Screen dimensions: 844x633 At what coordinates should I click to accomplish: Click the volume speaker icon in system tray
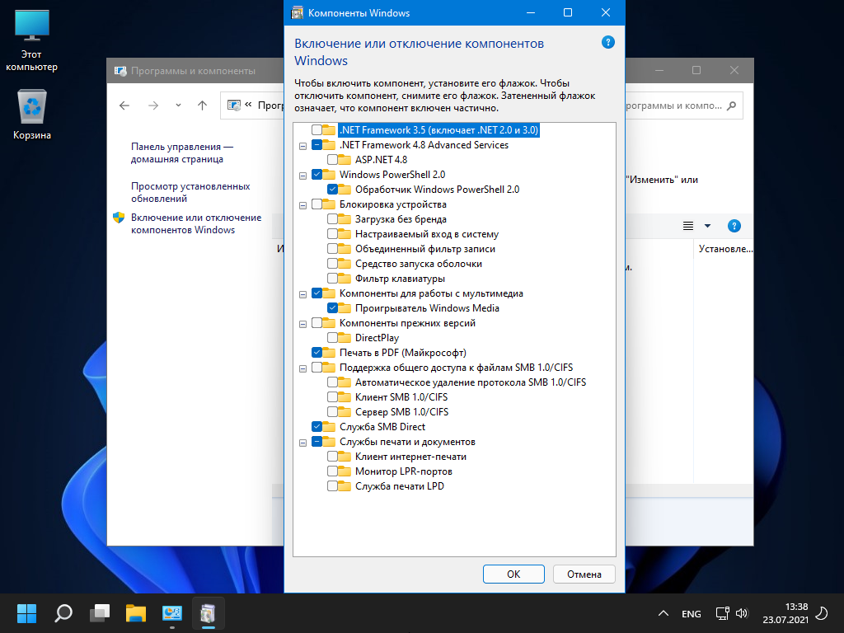[741, 613]
